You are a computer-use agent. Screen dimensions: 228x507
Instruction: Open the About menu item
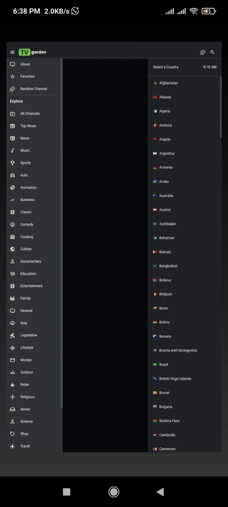coord(34,64)
